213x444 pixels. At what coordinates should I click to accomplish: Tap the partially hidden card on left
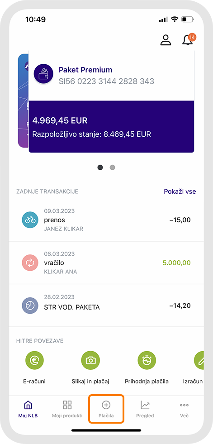pyautogui.click(x=23, y=100)
